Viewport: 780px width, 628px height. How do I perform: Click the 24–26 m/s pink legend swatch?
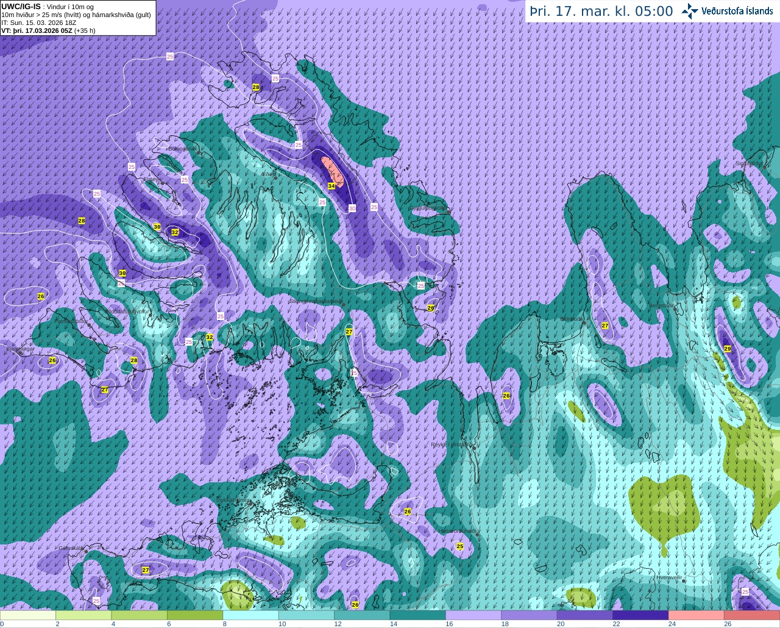coord(696,615)
